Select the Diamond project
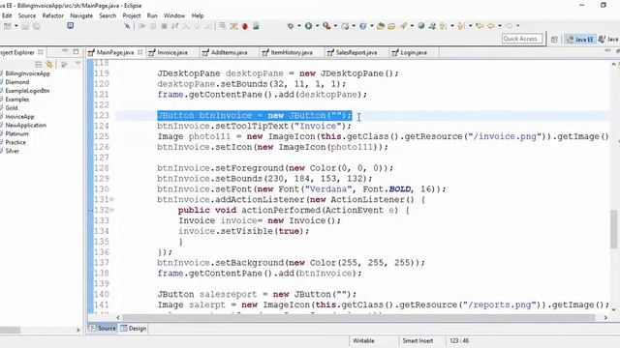The image size is (620, 348). coord(17,82)
